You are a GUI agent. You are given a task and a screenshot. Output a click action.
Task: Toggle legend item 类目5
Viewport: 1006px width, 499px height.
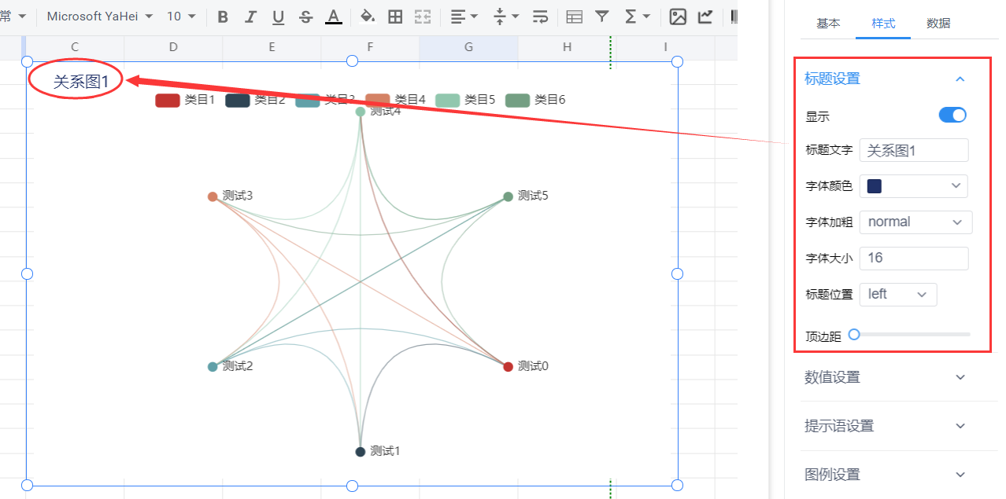[465, 100]
